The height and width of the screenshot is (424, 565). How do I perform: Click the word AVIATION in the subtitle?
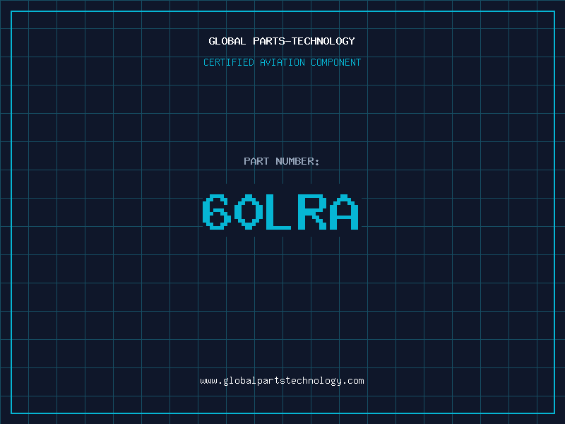point(282,62)
